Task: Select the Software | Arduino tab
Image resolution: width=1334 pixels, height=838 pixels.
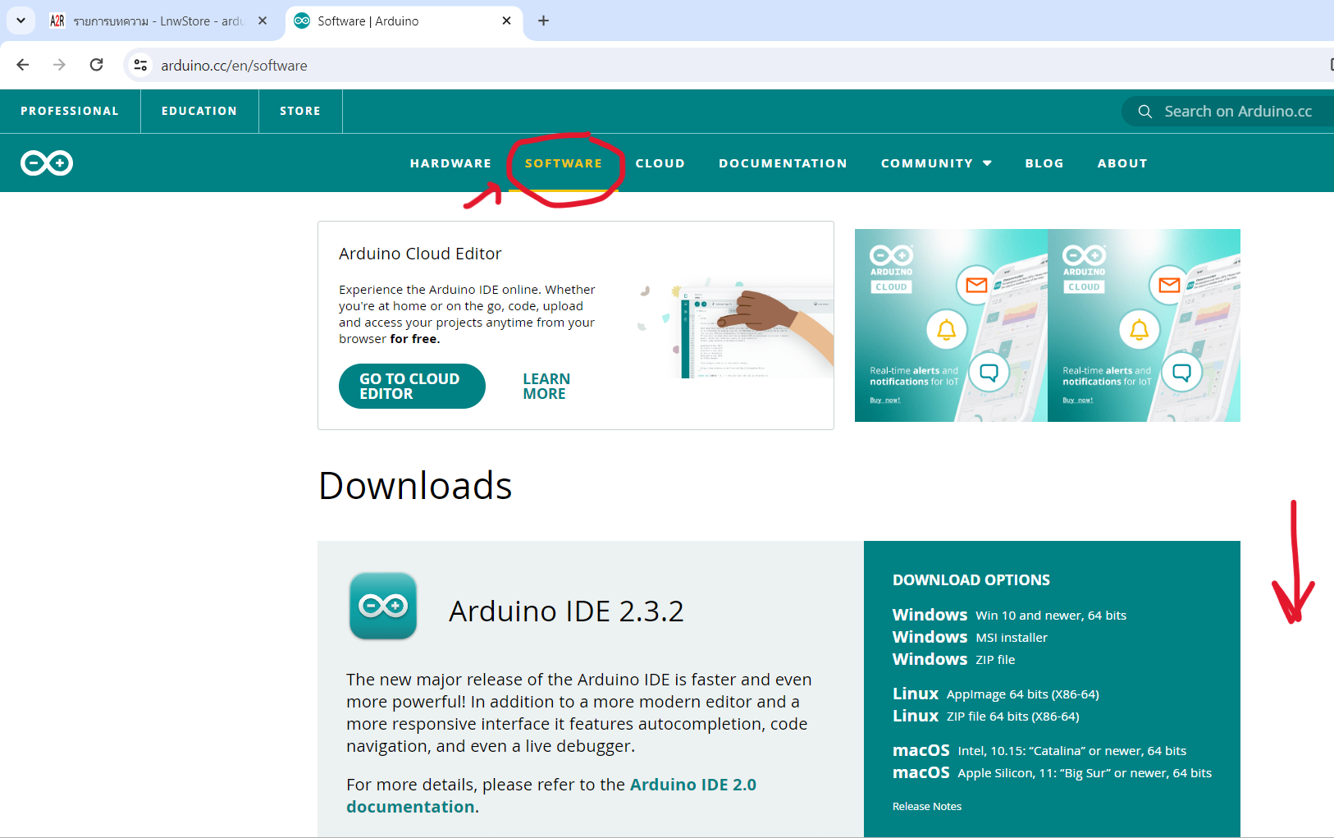Action: point(404,21)
